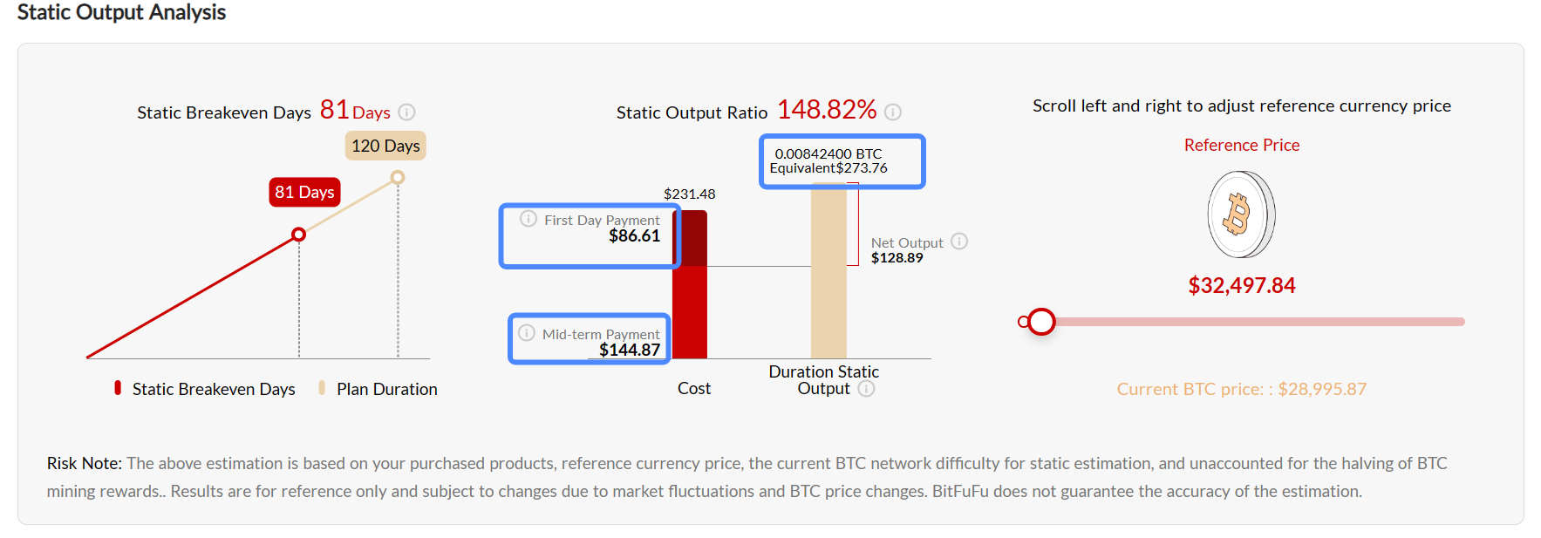Viewport: 1541px width, 538px height.
Task: Click info icon under Duration Static Output
Action: click(x=866, y=389)
